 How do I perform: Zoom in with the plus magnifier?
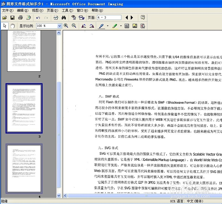66,26
